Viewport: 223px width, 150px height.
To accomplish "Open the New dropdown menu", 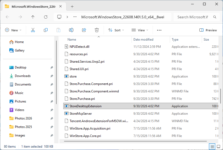I will [x=13, y=30].
